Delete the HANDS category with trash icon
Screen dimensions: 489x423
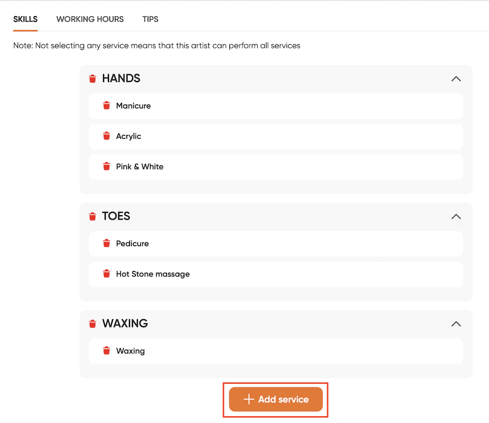pyautogui.click(x=92, y=79)
